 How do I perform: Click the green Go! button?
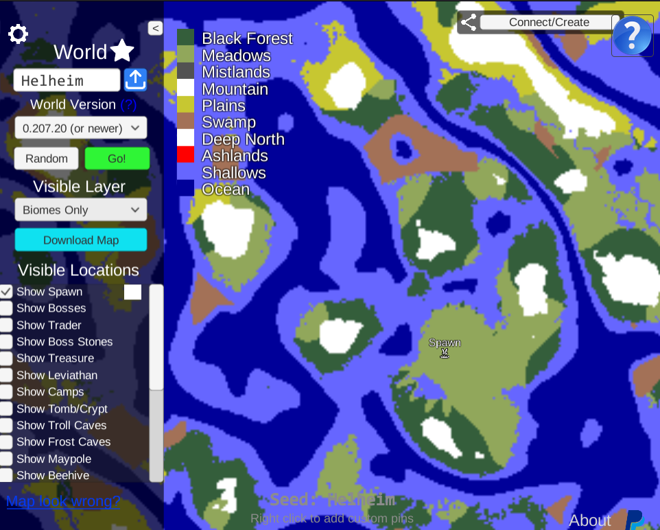pyautogui.click(x=117, y=159)
